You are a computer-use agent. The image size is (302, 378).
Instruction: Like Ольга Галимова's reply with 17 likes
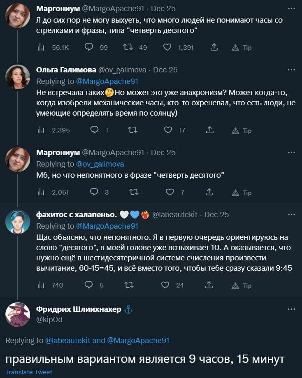pyautogui.click(x=168, y=130)
